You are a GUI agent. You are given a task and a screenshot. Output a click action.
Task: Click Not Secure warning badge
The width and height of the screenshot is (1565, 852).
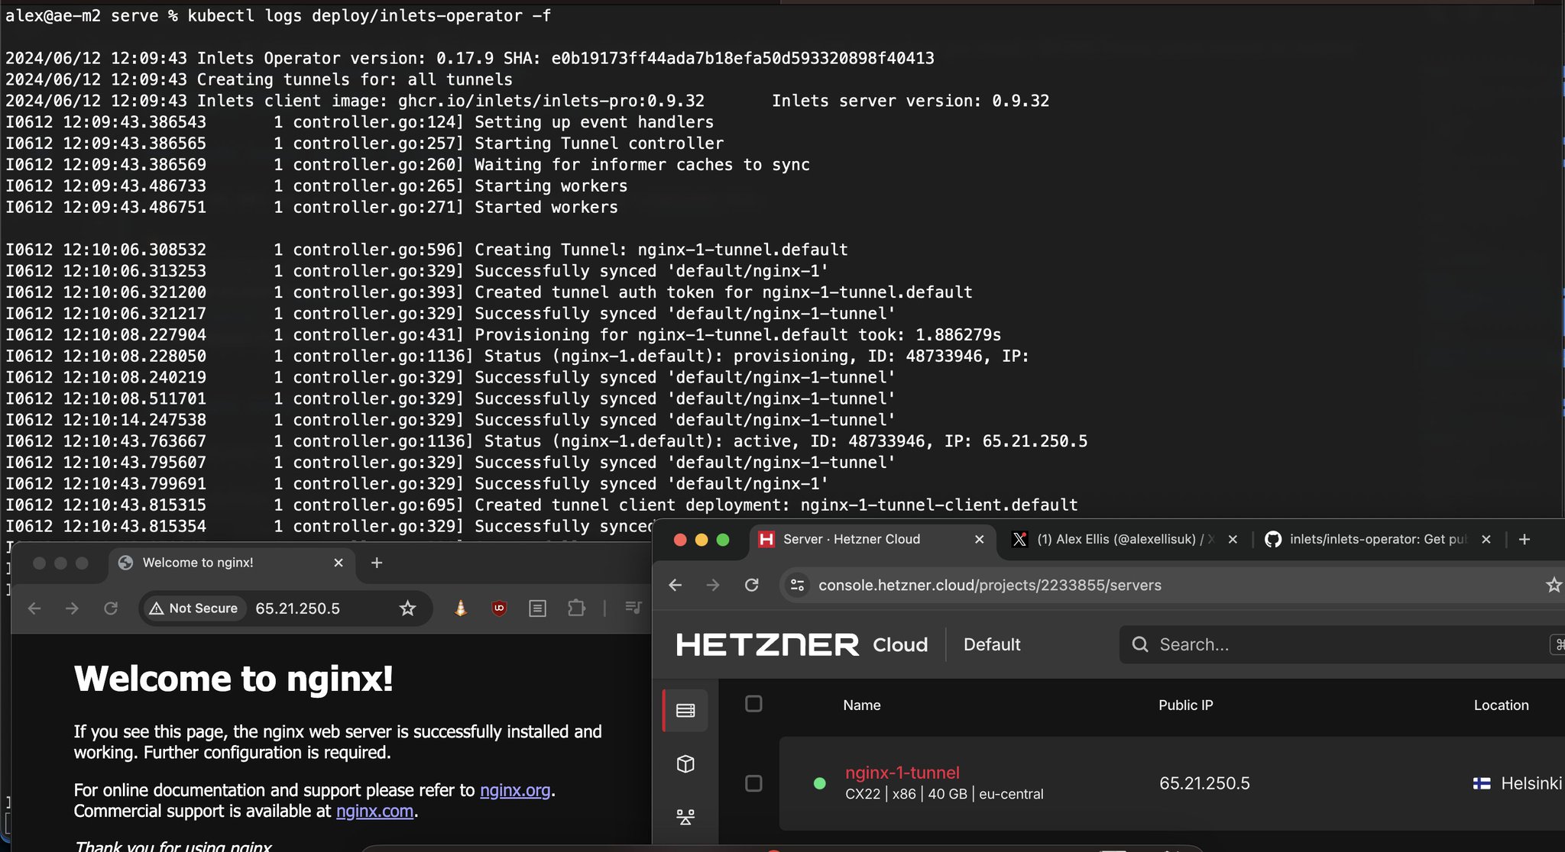(x=194, y=608)
